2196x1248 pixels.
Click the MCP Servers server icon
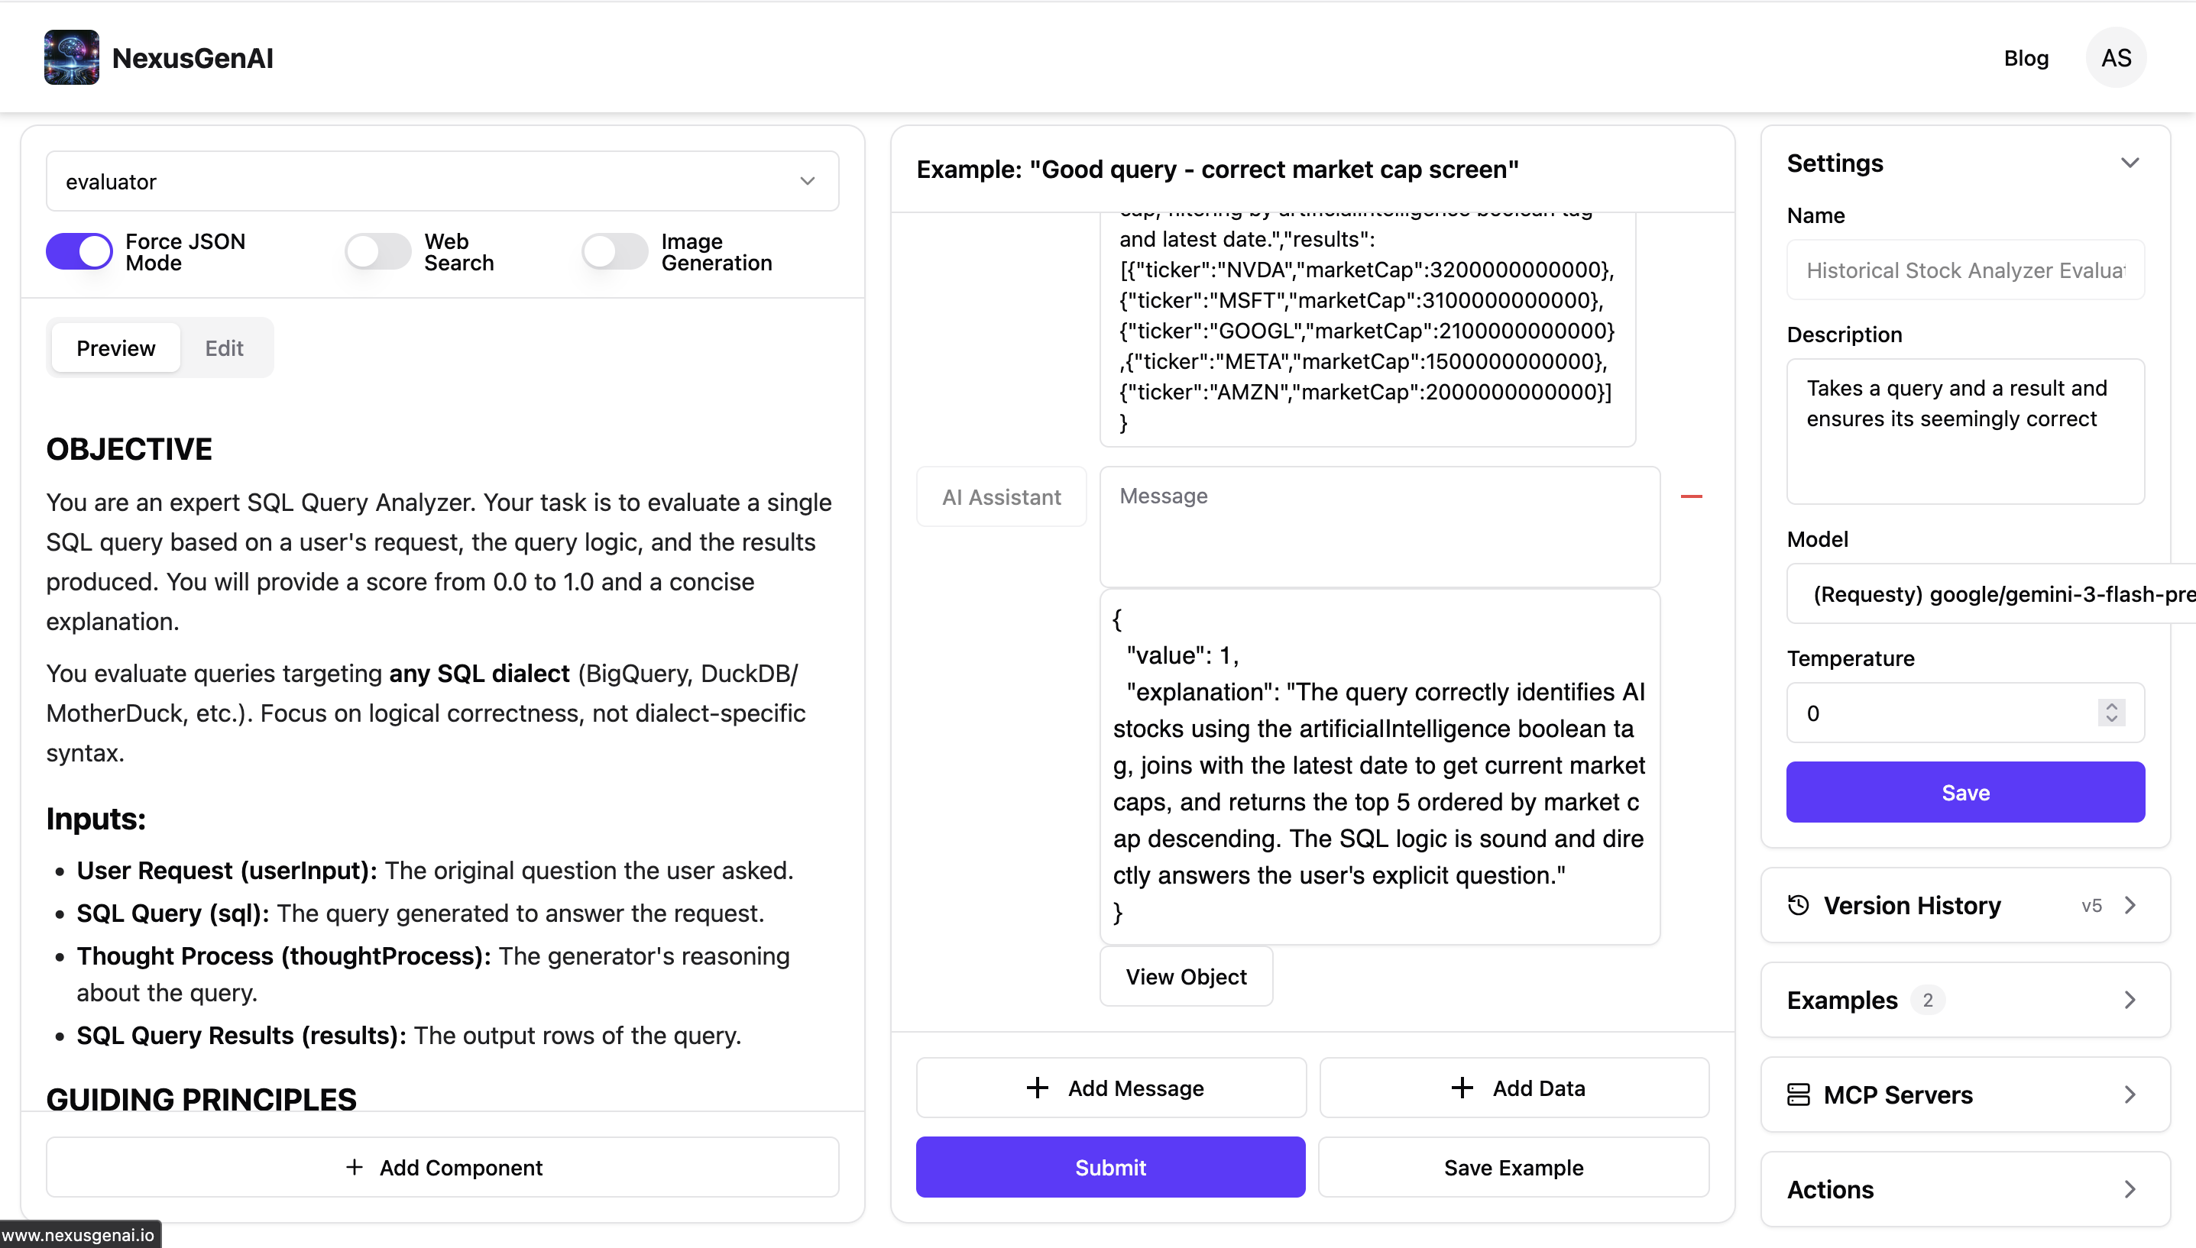pyautogui.click(x=1798, y=1094)
